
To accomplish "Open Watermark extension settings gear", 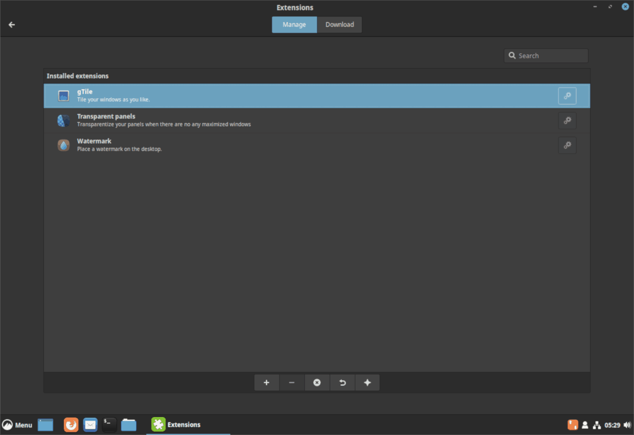I will point(567,145).
